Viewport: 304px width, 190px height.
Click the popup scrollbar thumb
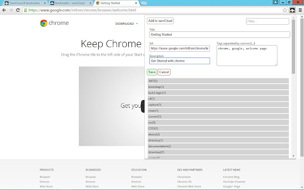coord(294,47)
